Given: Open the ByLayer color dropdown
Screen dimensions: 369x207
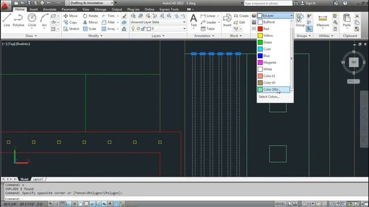Looking at the screenshot, I should tap(275, 16).
